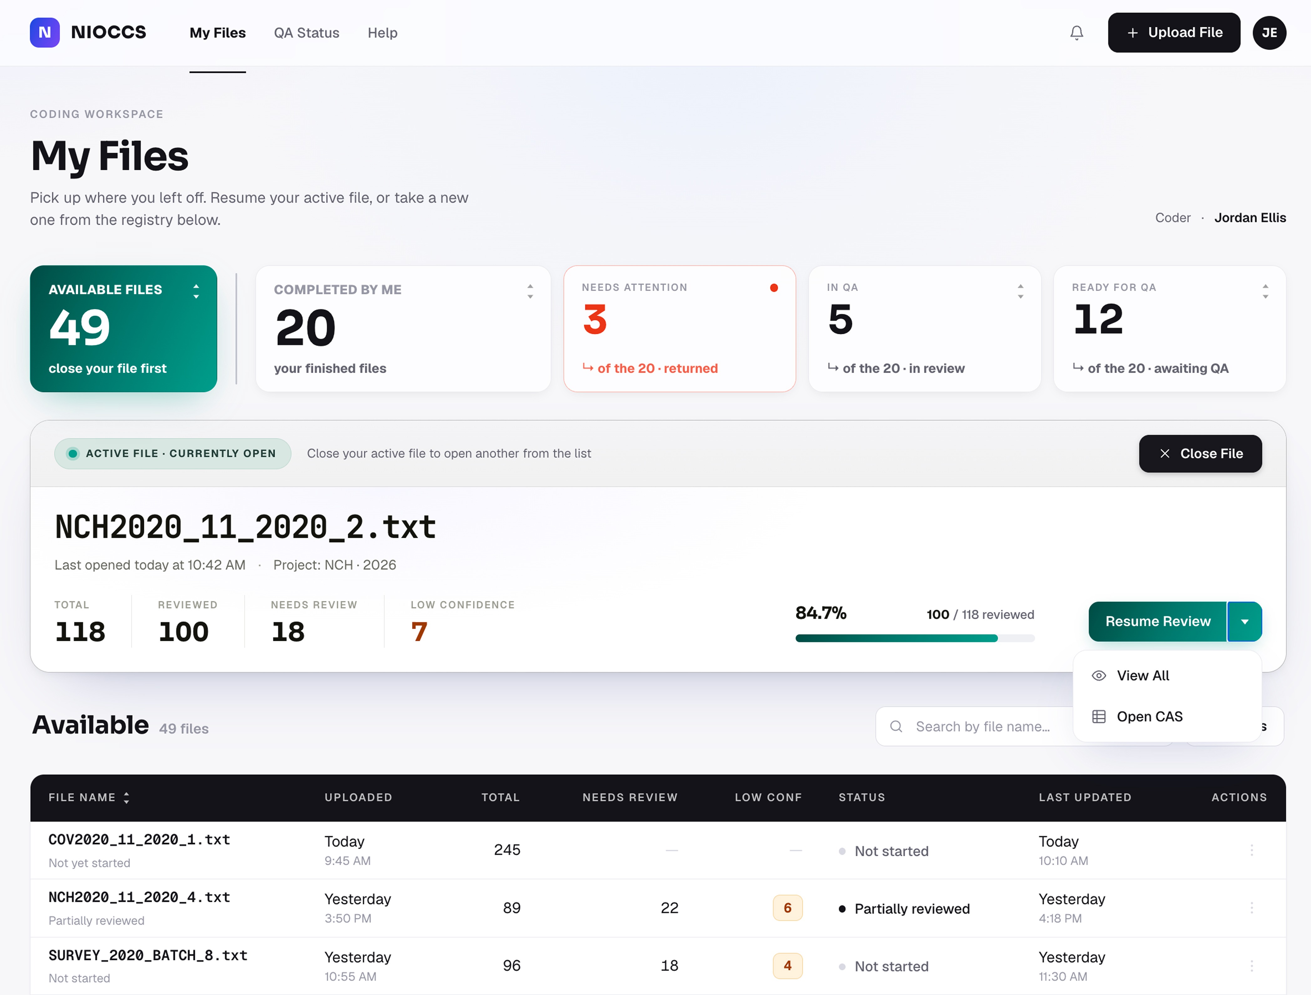This screenshot has height=995, width=1311.
Task: Click the magnifier icon in search box
Action: [896, 726]
